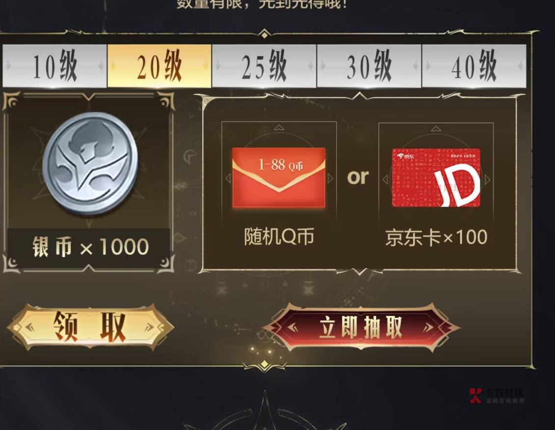The width and height of the screenshot is (555, 430).
Task: Click left arrow beside JD card
Action: [x=385, y=179]
